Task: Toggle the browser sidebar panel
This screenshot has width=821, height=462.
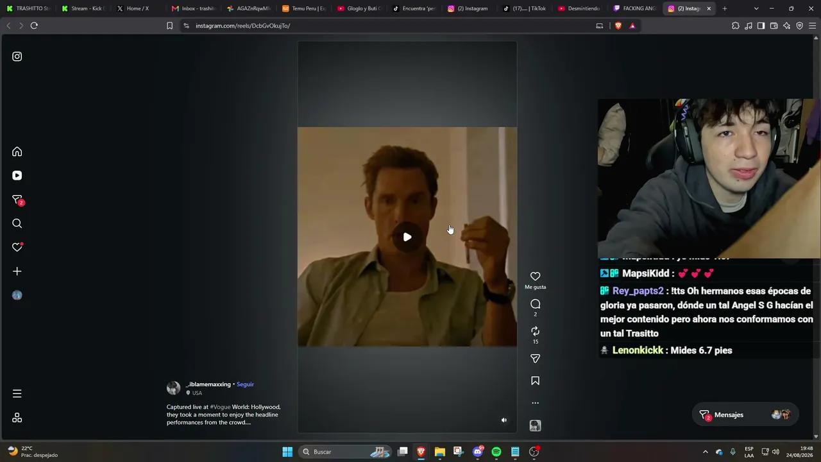Action: [x=761, y=26]
